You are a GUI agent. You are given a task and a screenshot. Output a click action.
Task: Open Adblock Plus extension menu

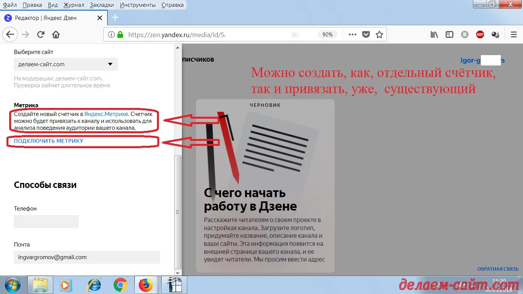click(480, 34)
